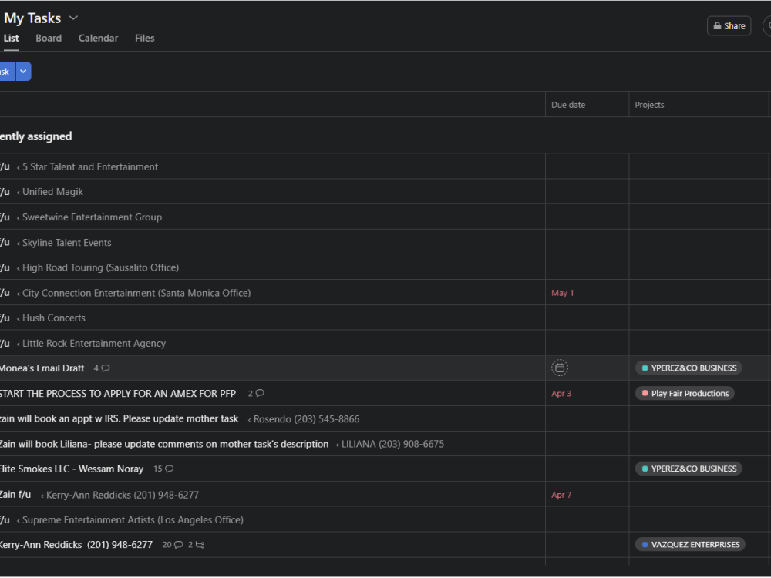
Task: Open subtasks icon on Kerry-Ann Reddicks task
Action: pyautogui.click(x=200, y=545)
